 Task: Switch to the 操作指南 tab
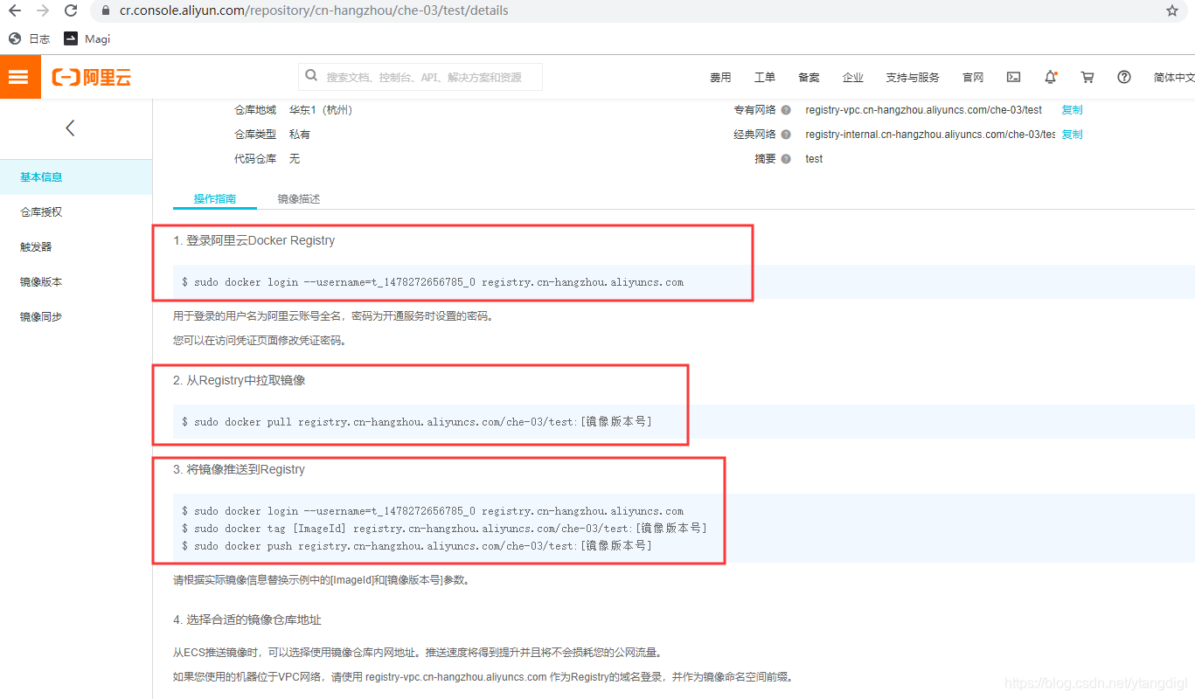pos(215,198)
